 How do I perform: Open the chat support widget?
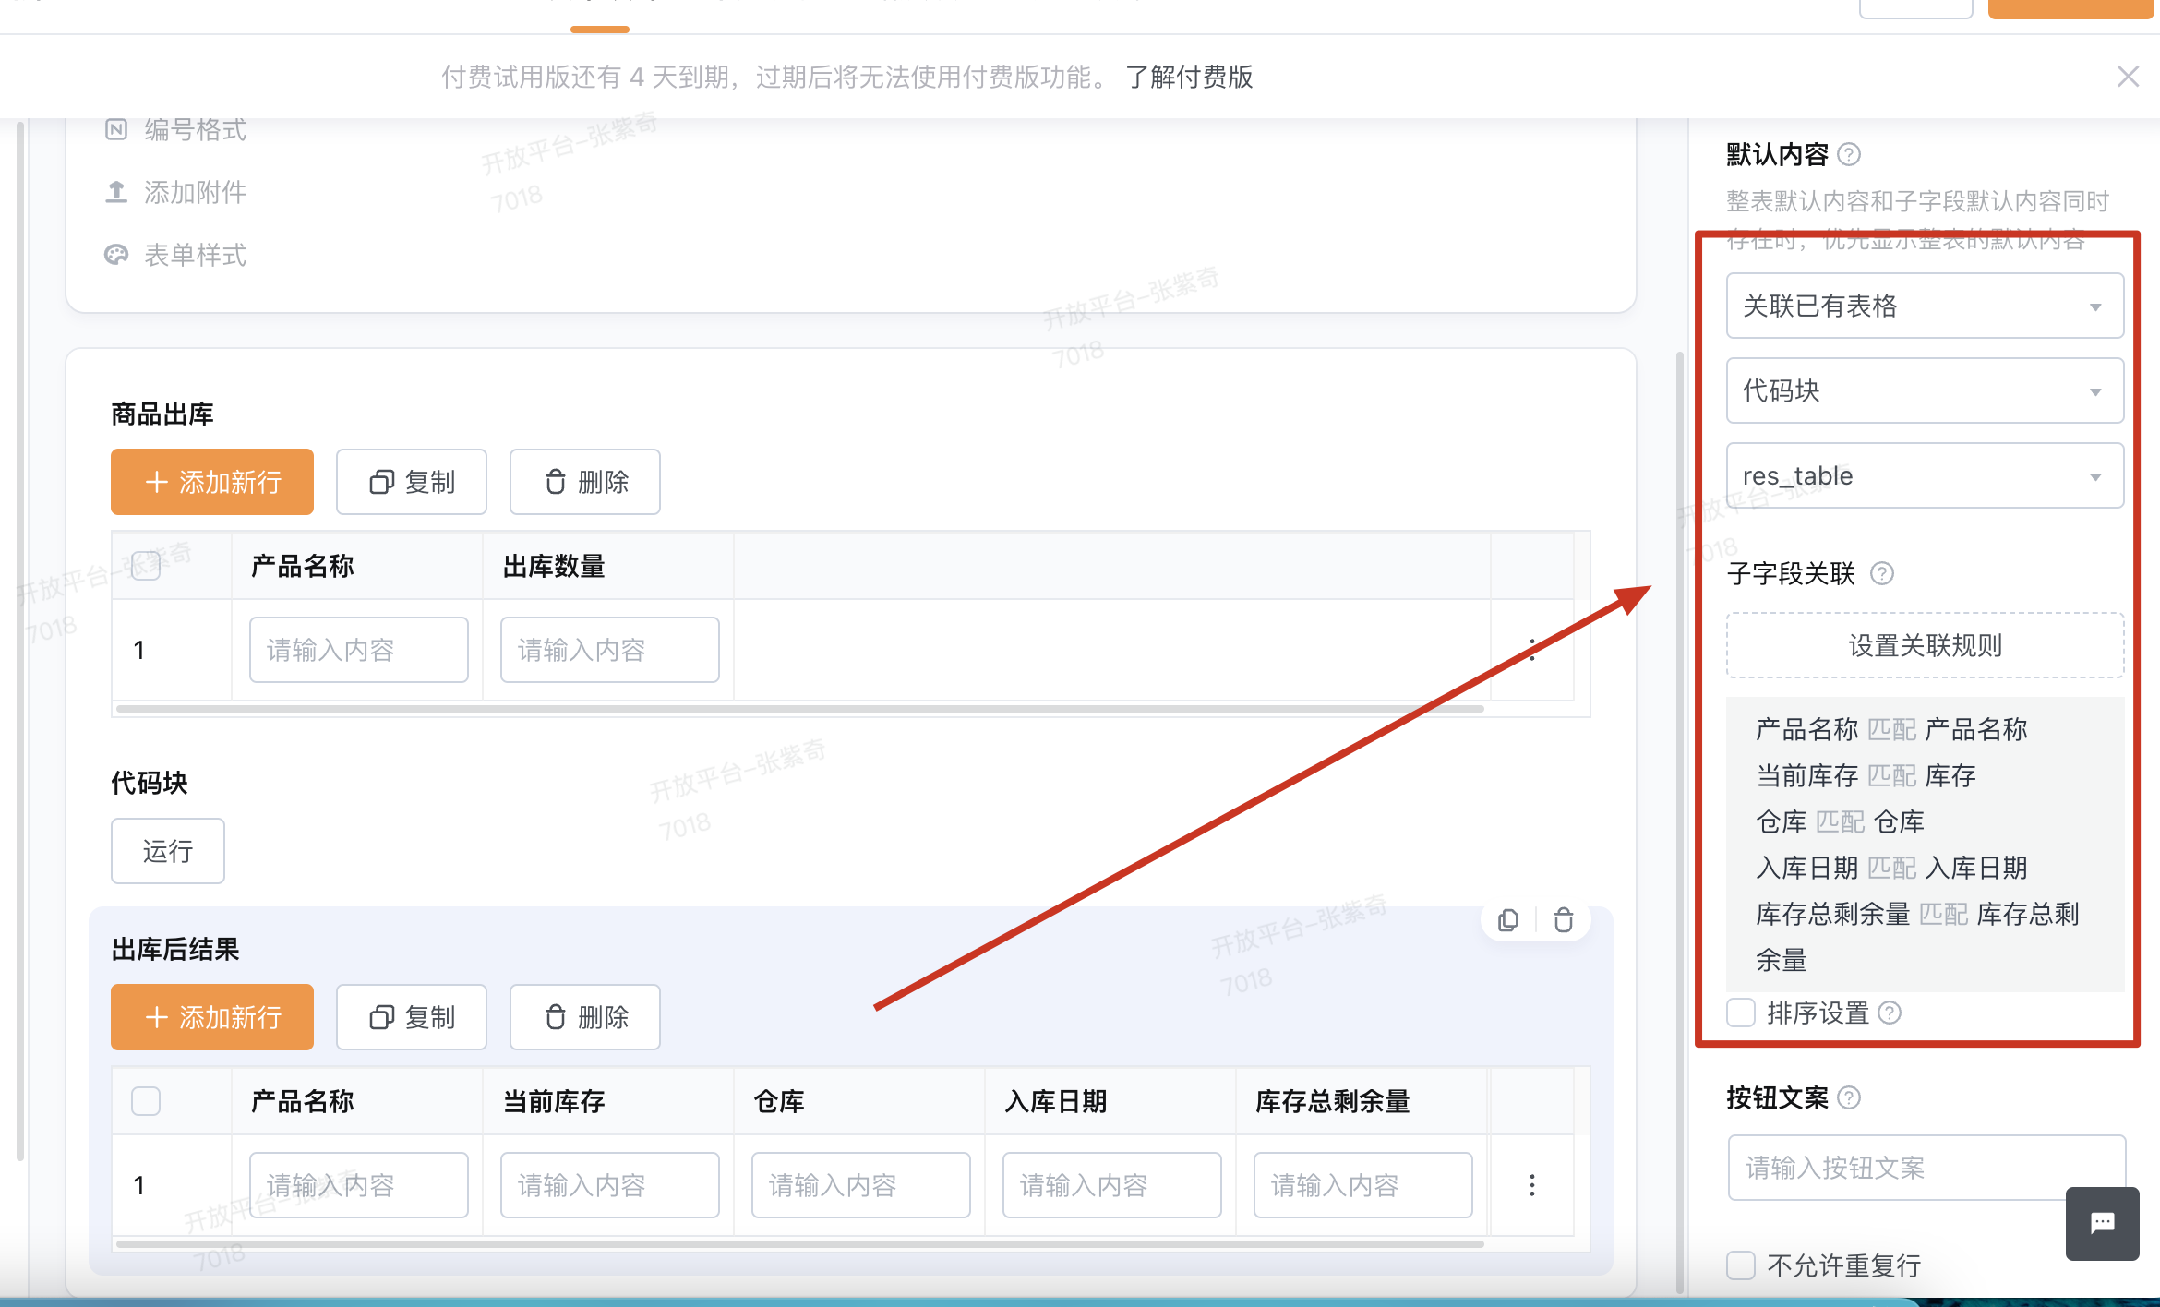[x=2103, y=1223]
